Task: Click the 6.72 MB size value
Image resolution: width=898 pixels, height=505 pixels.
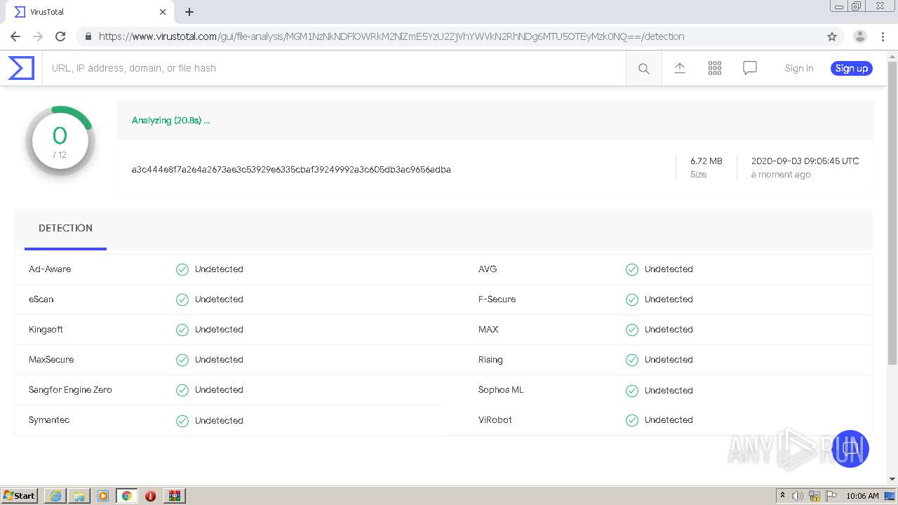Action: point(706,161)
